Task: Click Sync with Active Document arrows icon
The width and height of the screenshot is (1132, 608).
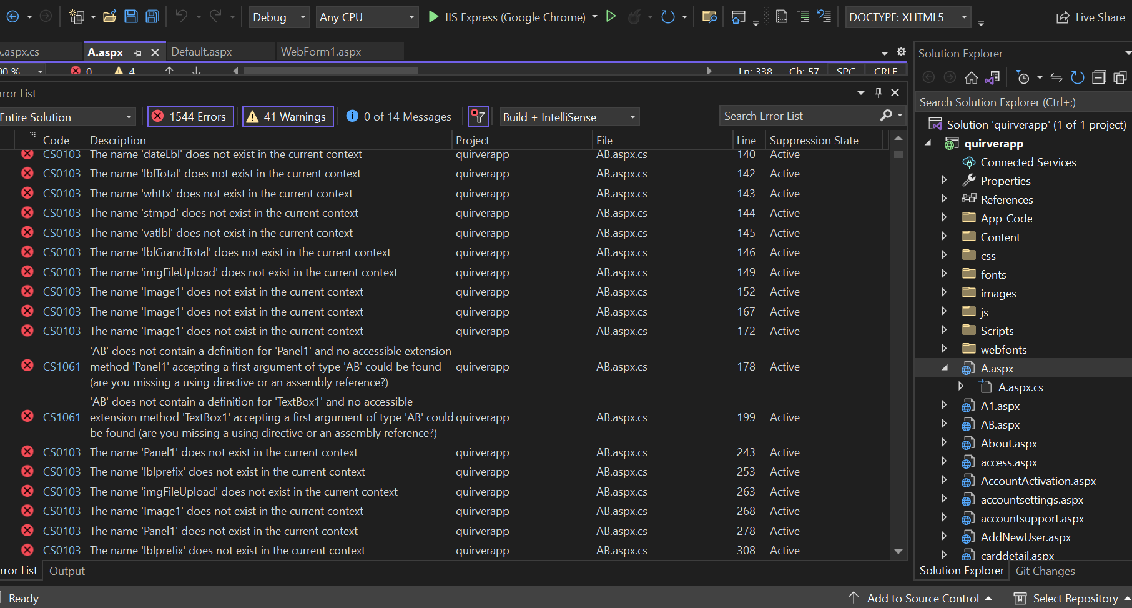Action: tap(1056, 77)
